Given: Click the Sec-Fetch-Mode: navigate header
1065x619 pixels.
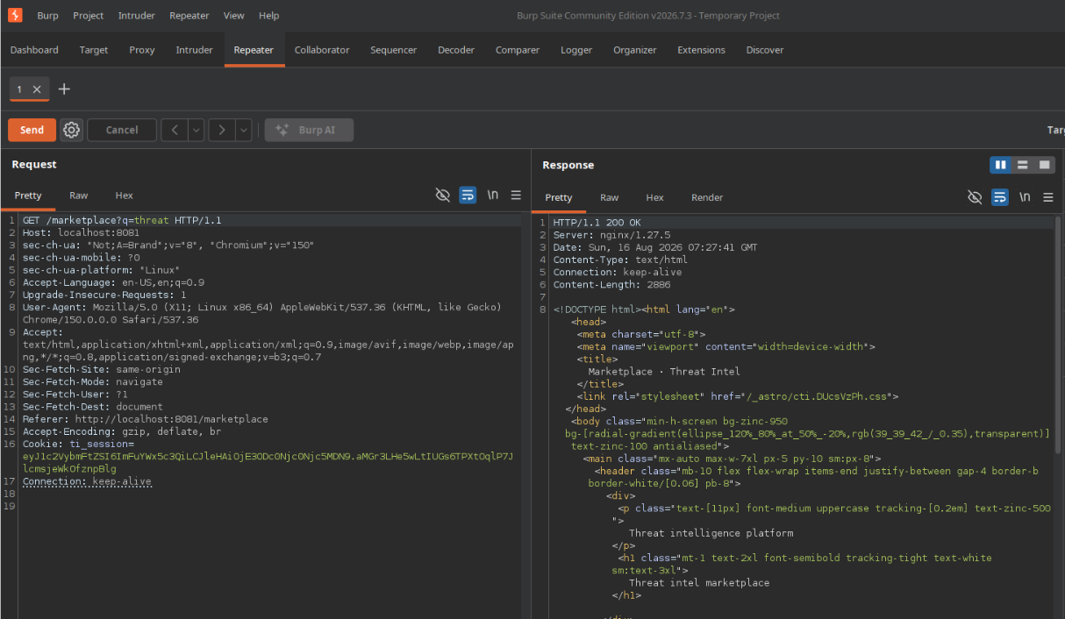Looking at the screenshot, I should click(92, 382).
